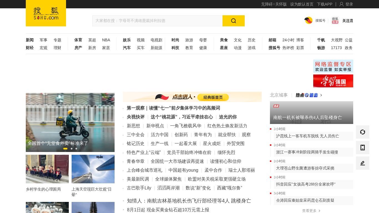
Task: Click 设为默认首页
Action: 302,4
